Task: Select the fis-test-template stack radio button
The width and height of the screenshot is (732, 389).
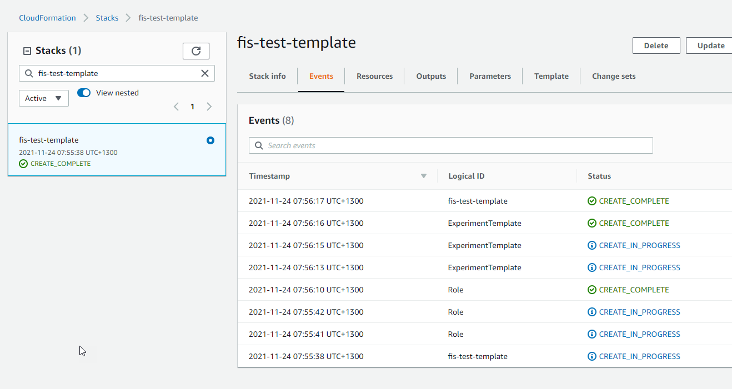Action: tap(210, 140)
